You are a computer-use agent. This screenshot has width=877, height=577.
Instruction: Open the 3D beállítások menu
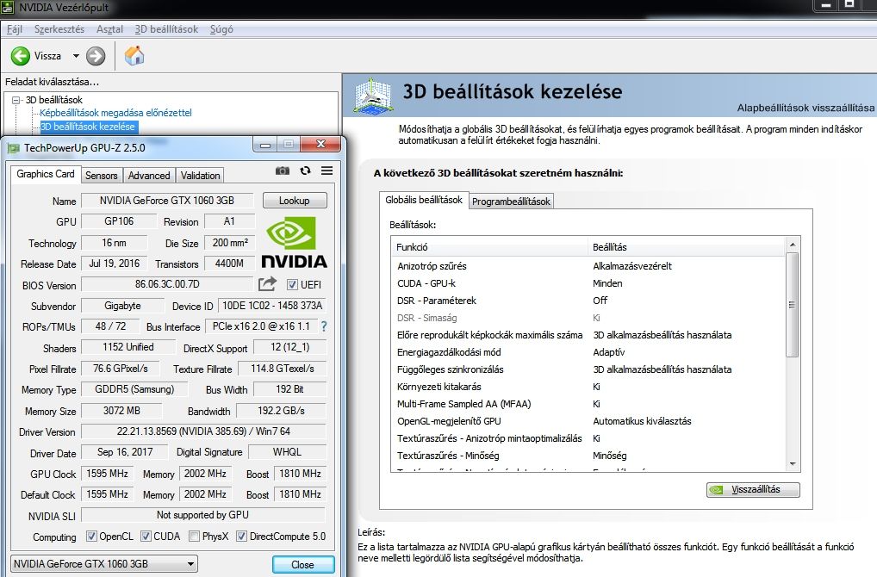[166, 29]
